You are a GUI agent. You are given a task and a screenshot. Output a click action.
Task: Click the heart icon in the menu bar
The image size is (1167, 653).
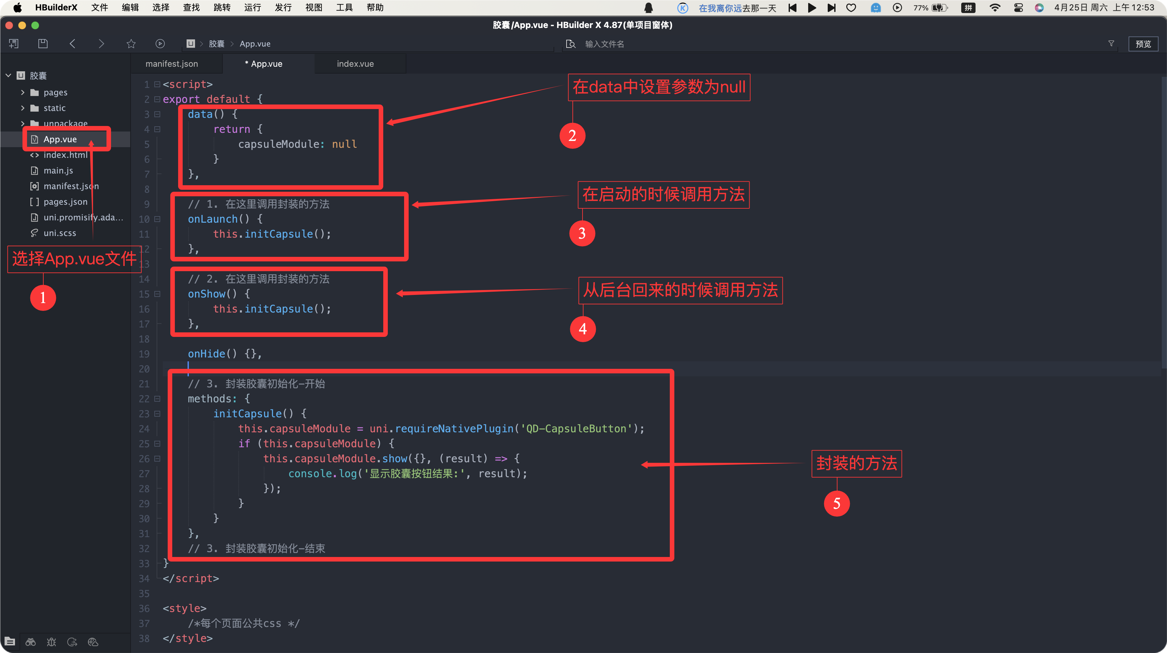point(851,8)
